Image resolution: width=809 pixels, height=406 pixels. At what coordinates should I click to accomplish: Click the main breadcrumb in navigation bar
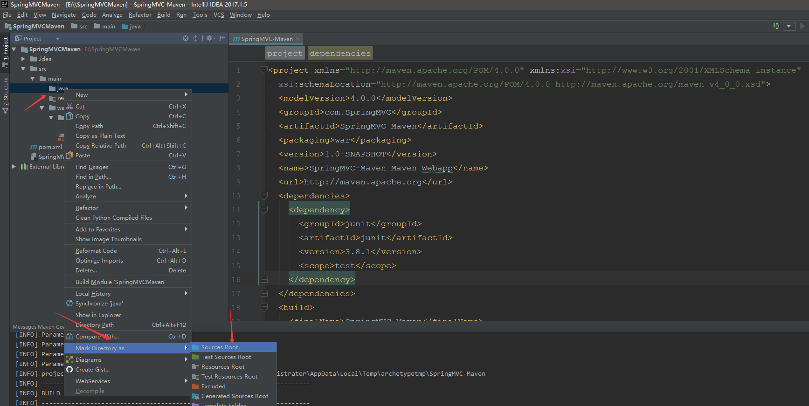click(x=104, y=27)
